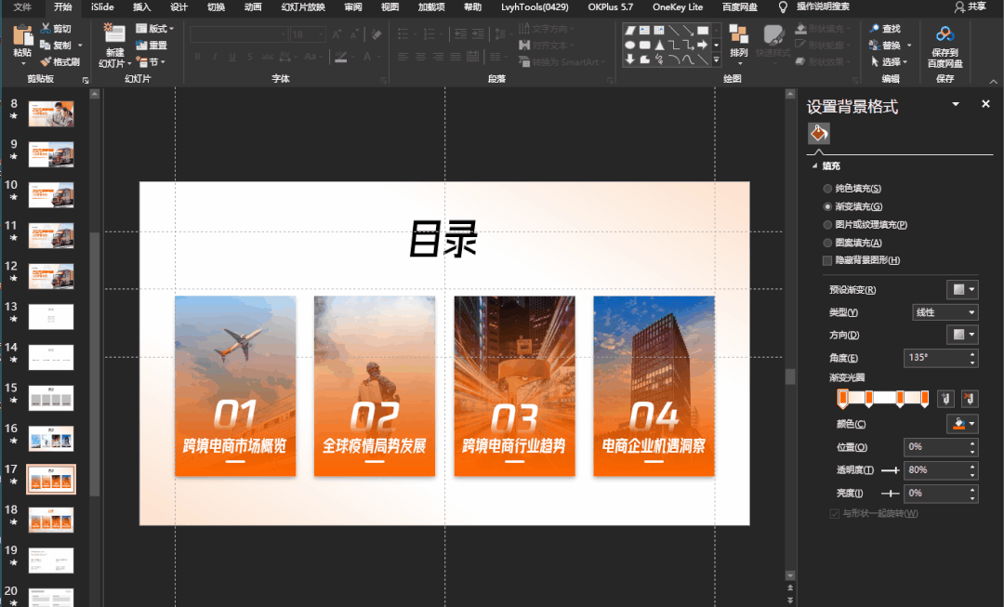Collapse the Fill (填充) section
Image resolution: width=1004 pixels, height=607 pixels.
point(815,166)
